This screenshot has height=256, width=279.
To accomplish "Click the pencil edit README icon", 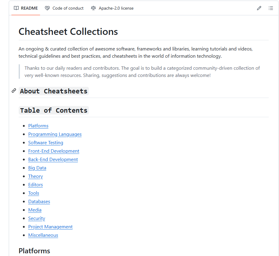I will (x=259, y=8).
